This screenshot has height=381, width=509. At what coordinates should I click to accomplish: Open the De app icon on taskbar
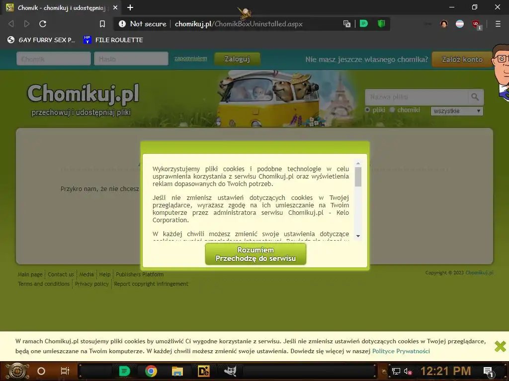point(204,371)
